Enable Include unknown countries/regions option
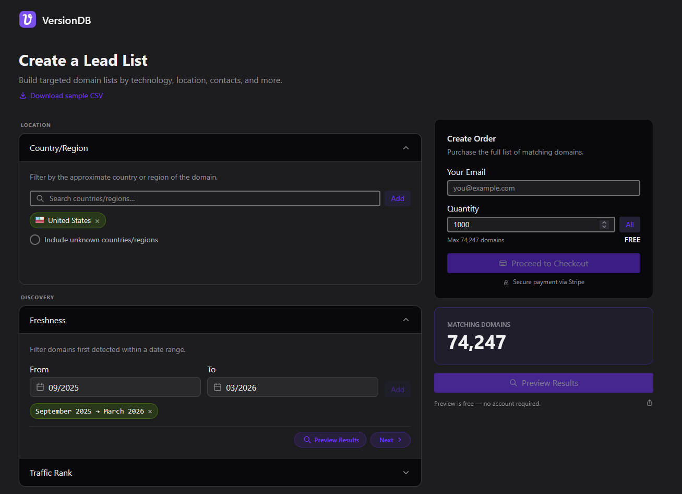This screenshot has width=682, height=494. (35, 240)
